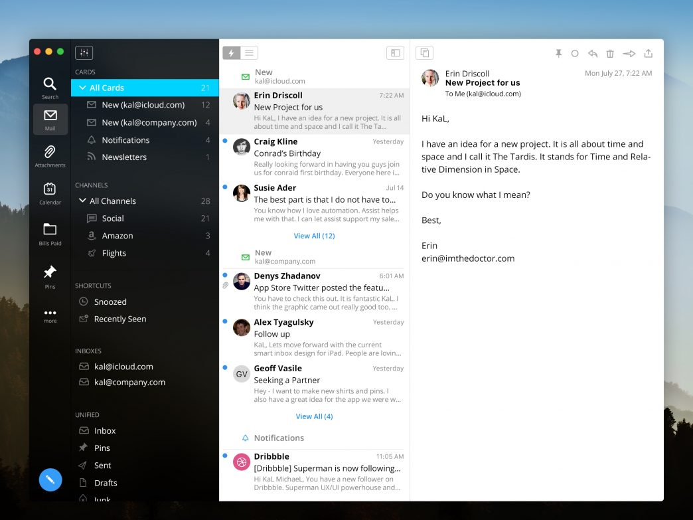Collapse the All Channels chevron
This screenshot has height=520, width=693.
click(82, 201)
